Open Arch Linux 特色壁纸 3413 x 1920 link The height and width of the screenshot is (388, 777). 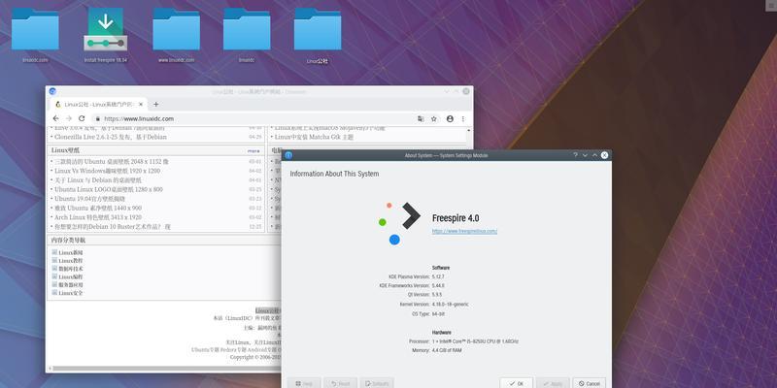pos(98,217)
